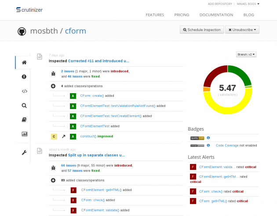Screen dimensions: 277x216
Task: Click the 46 issues fixed link
Action: 75,77
